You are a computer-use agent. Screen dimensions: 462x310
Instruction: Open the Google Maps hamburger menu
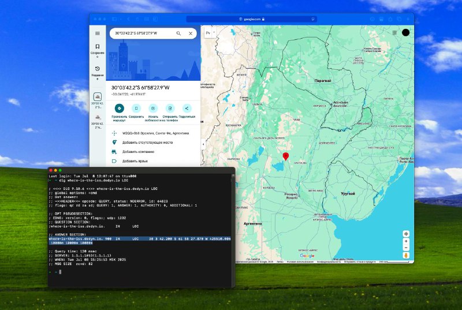tap(97, 33)
